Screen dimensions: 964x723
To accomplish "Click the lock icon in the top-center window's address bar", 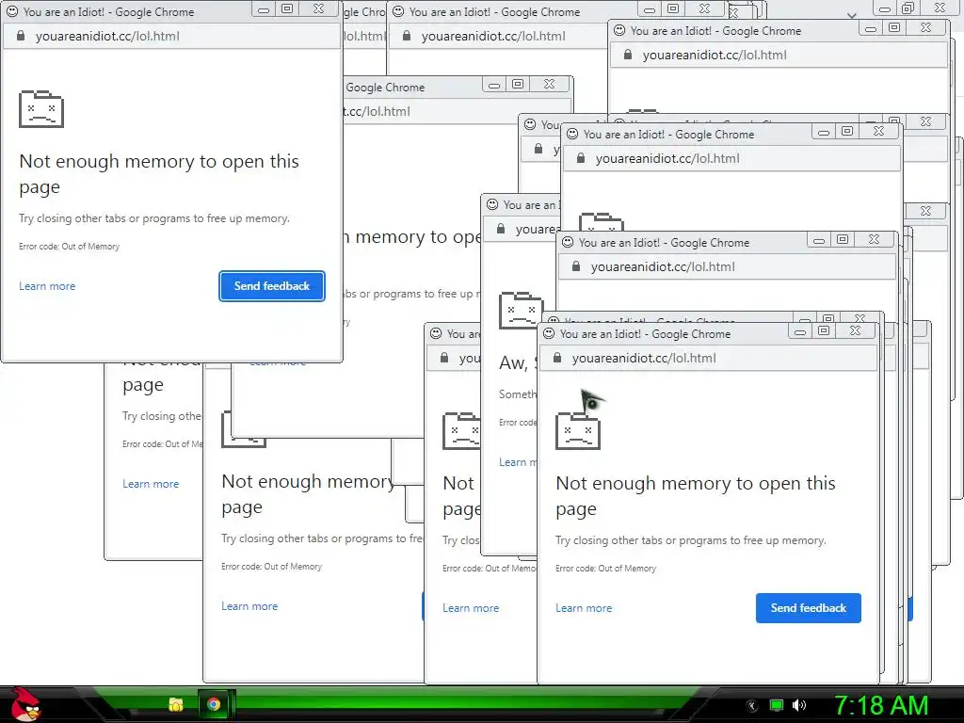I will tap(407, 36).
